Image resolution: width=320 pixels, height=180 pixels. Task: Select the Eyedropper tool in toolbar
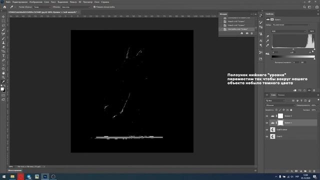pos(3,82)
